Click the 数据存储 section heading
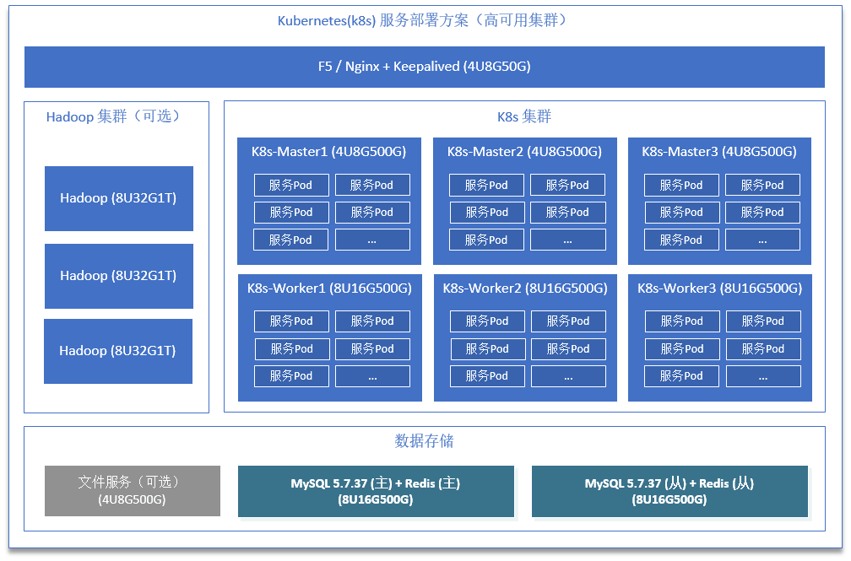This screenshot has width=851, height=561. click(424, 441)
